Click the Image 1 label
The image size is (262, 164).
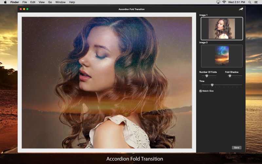203,15
